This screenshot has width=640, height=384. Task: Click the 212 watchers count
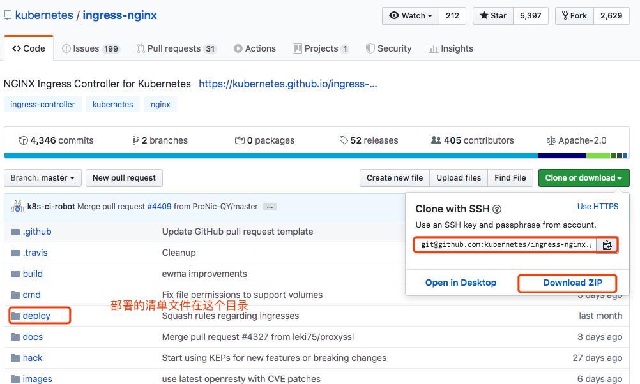pos(452,16)
